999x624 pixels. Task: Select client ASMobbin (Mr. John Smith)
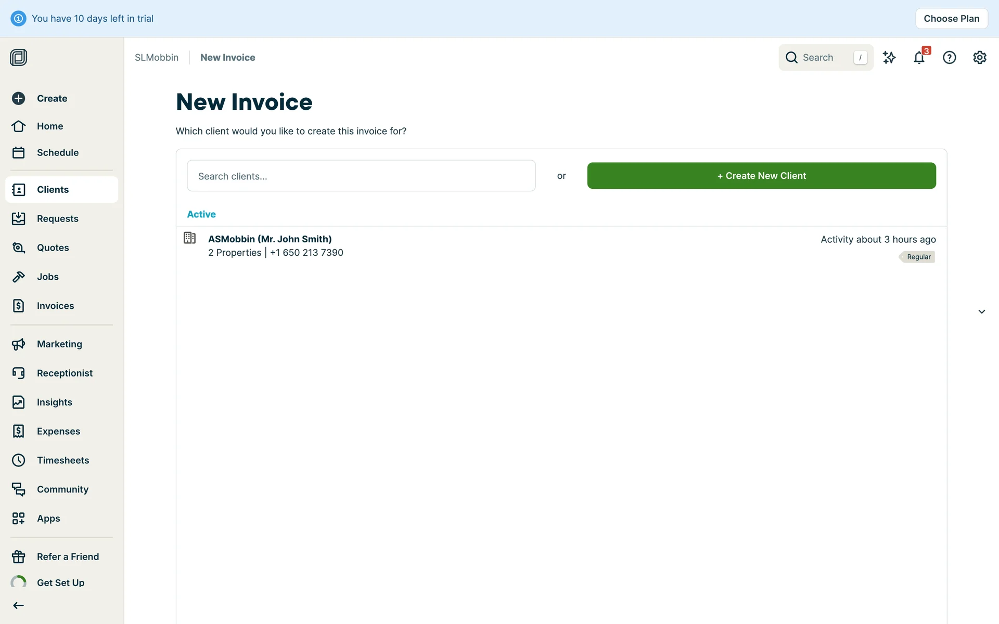click(x=270, y=239)
